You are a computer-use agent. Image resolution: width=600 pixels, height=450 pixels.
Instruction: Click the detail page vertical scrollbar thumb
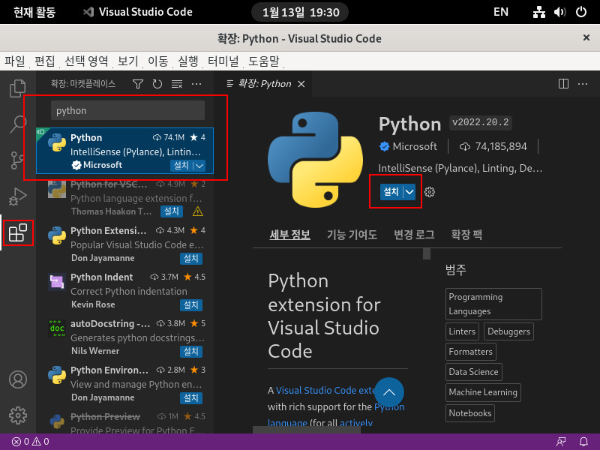pyautogui.click(x=427, y=254)
